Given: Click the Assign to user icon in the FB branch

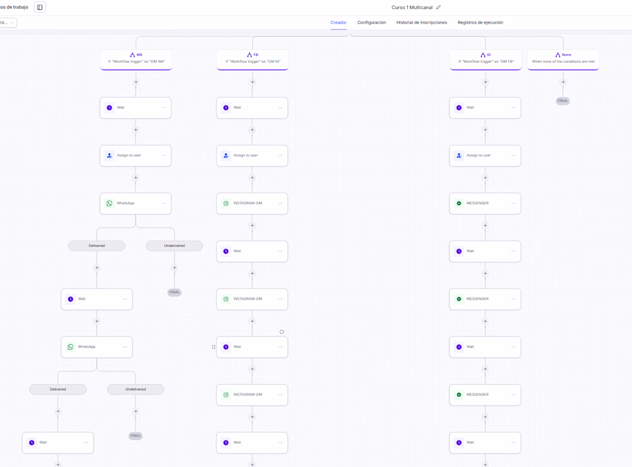Looking at the screenshot, I should [226, 155].
